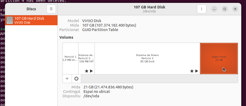Click the Discs sidebar header title
Screen dimensions: 246x106
point(31,9)
